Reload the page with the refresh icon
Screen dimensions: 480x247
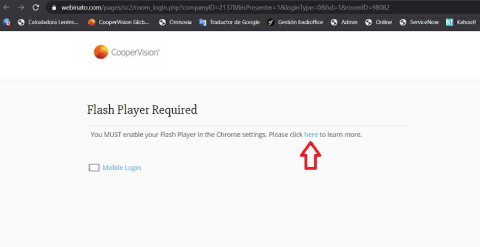click(x=36, y=7)
